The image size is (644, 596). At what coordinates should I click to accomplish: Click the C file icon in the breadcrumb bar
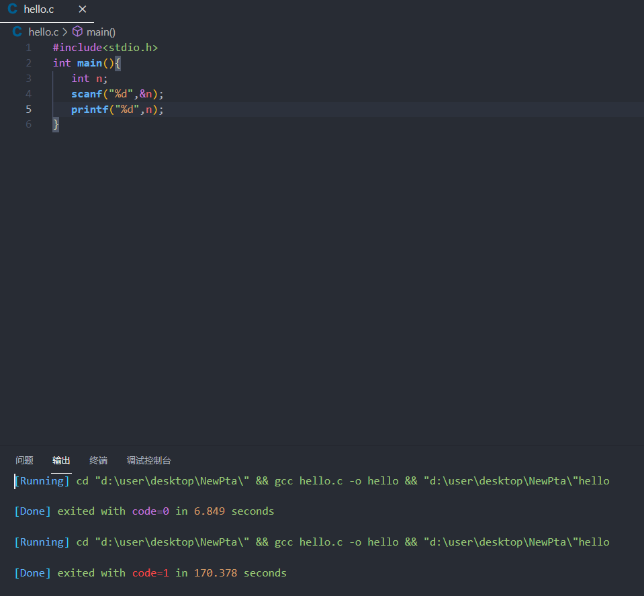(17, 32)
